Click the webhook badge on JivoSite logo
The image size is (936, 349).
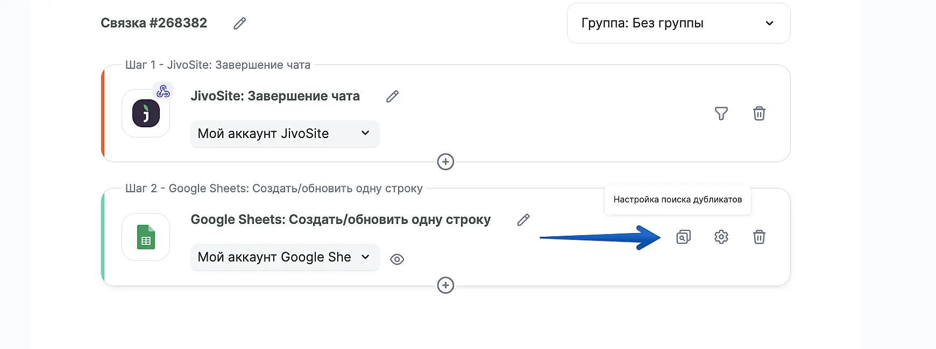(163, 91)
